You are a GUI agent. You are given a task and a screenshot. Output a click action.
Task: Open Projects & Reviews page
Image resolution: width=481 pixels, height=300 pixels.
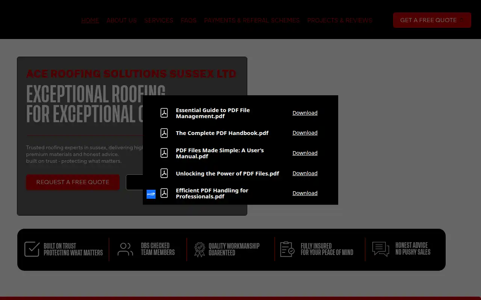[340, 20]
